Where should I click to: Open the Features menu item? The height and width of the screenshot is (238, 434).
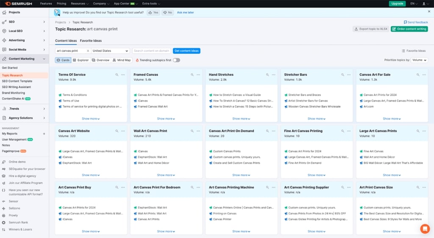pos(46,3)
